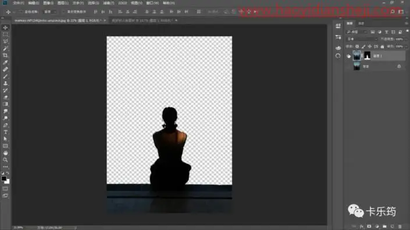Toggle layer filtering on/off switch

click(x=408, y=31)
